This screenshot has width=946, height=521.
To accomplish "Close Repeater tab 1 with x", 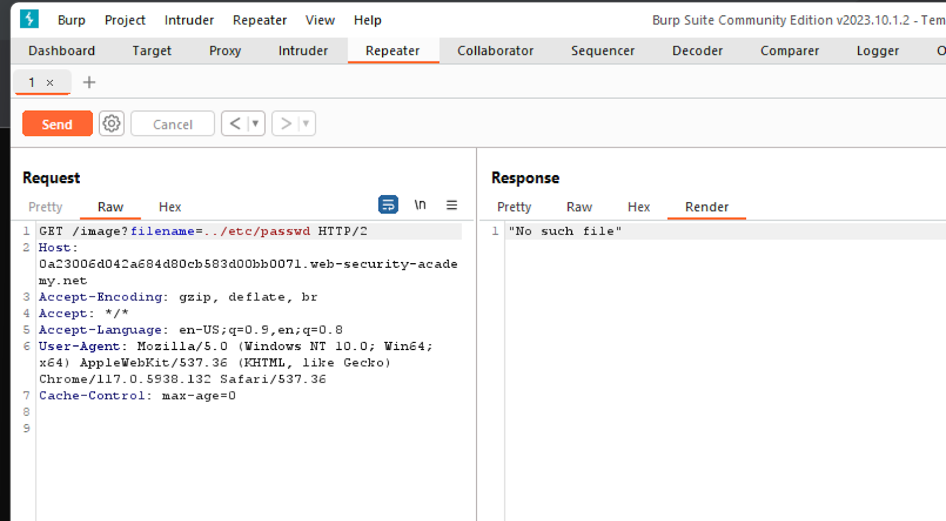I will click(50, 83).
